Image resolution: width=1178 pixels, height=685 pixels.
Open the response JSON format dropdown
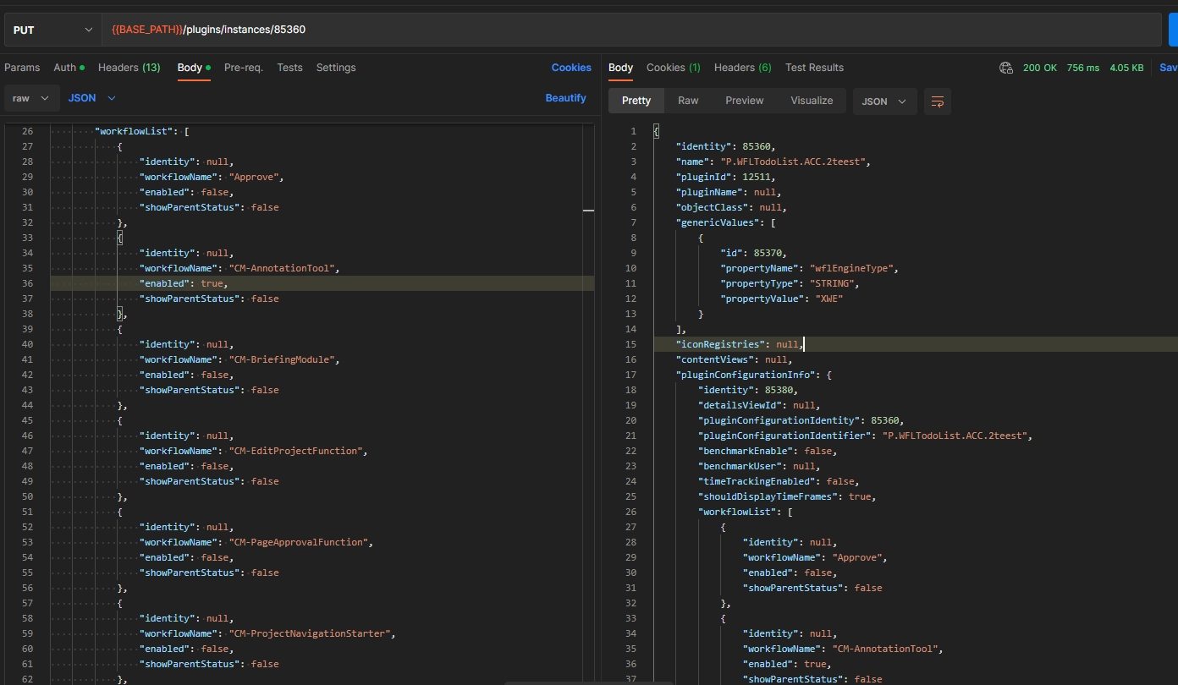883,101
